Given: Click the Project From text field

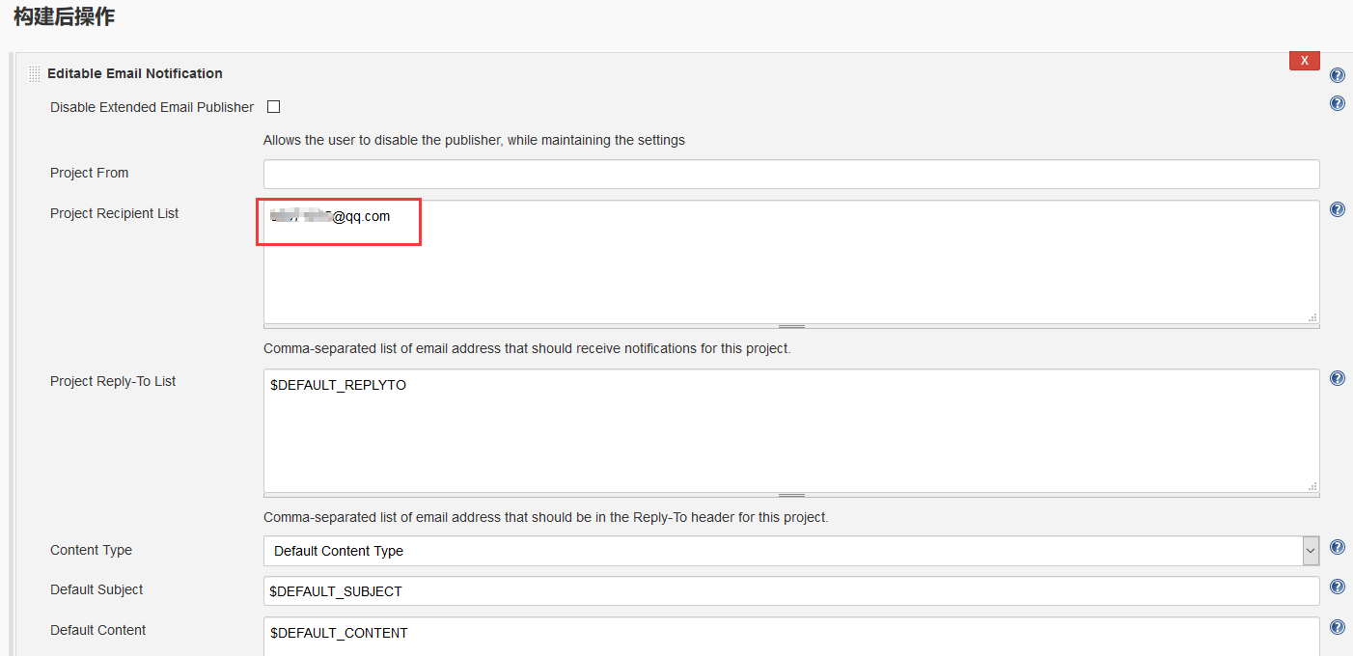Looking at the screenshot, I should point(791,174).
